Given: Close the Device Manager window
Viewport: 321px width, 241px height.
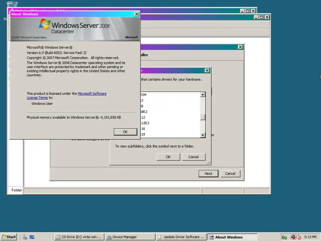Looking at the screenshot, I should coord(267,17).
